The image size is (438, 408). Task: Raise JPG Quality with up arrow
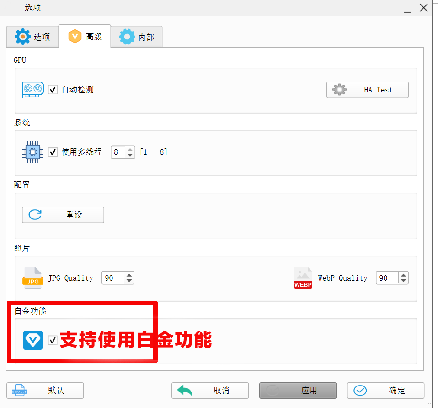click(129, 275)
